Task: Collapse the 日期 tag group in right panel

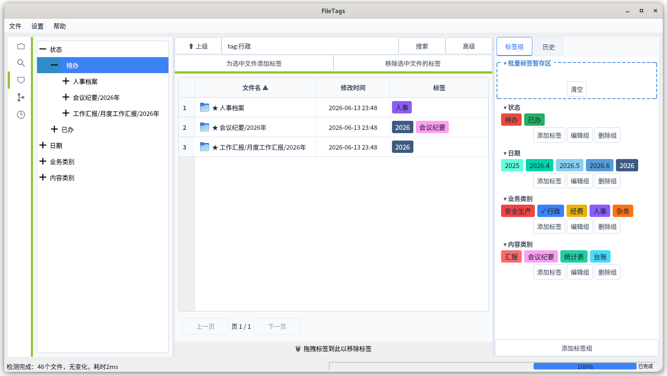Action: point(505,153)
